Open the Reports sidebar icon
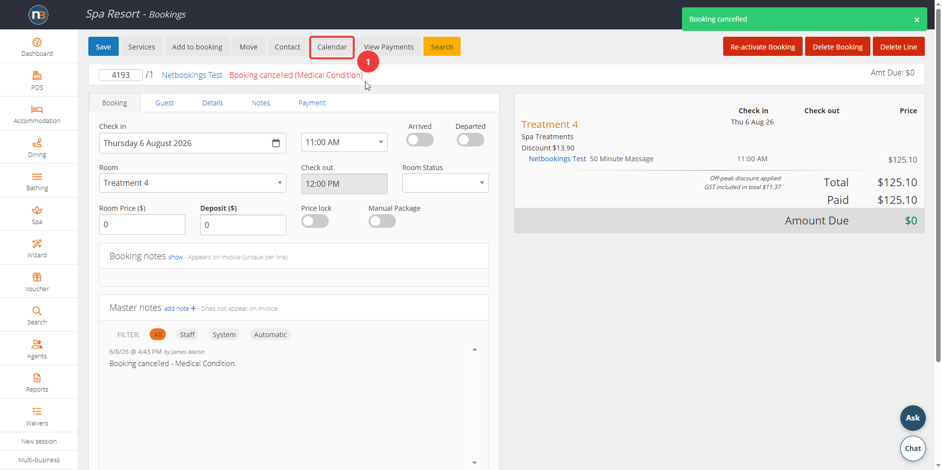Viewport: 942px width, 470px height. tap(37, 378)
